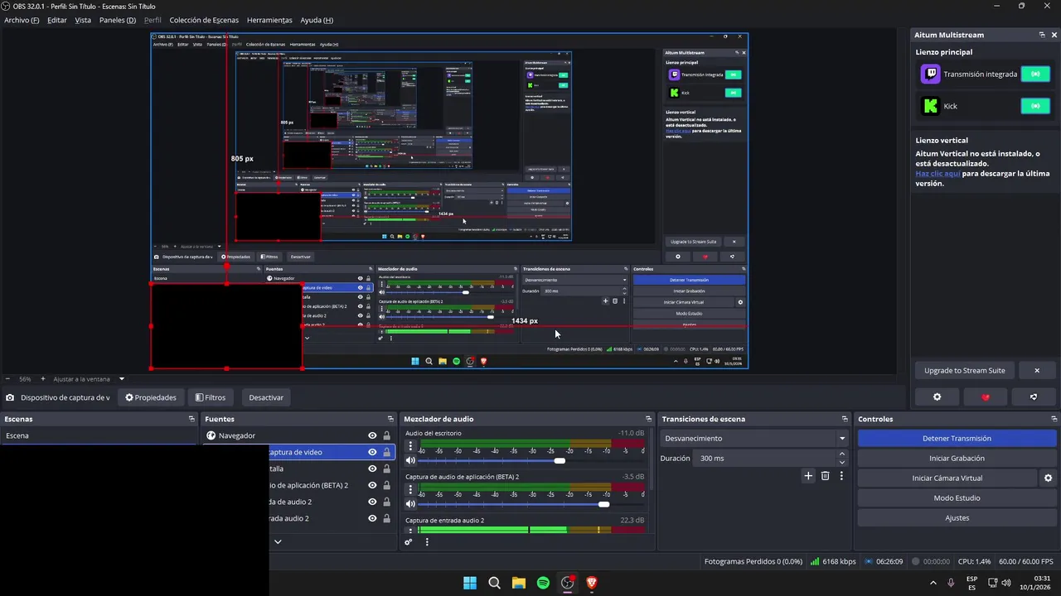Click Detener Transmisión button

coord(957,439)
